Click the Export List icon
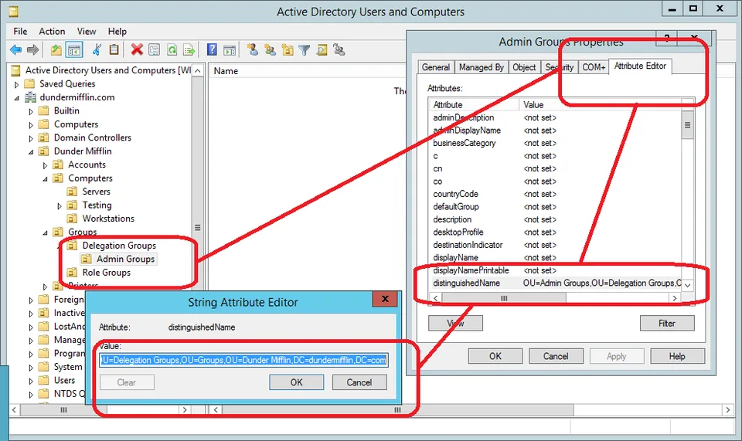The image size is (742, 441). pos(189,49)
